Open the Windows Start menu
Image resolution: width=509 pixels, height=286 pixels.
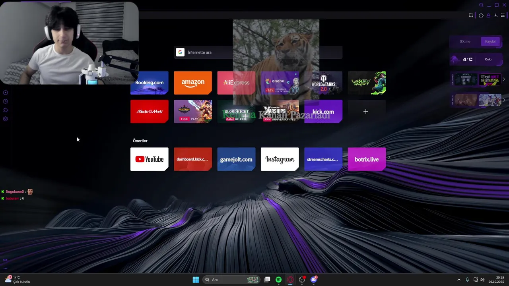point(196,280)
